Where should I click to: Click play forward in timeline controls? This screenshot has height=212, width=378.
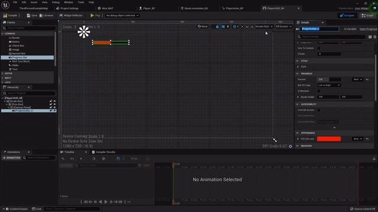click(x=106, y=201)
